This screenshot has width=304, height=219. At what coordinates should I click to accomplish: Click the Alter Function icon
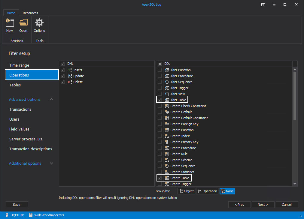tap(167, 70)
